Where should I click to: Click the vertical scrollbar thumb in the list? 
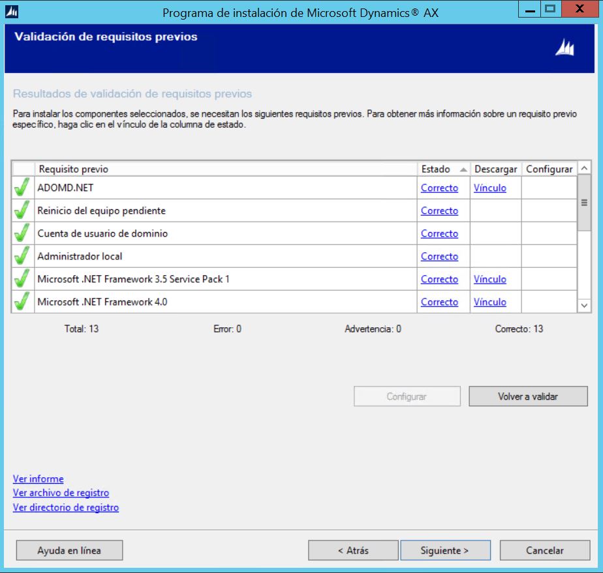click(x=584, y=203)
